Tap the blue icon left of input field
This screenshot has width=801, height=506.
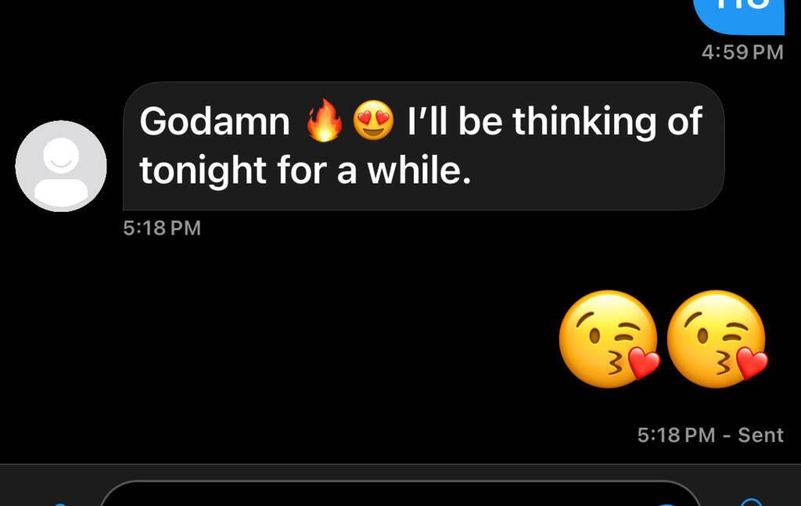[x=60, y=504]
